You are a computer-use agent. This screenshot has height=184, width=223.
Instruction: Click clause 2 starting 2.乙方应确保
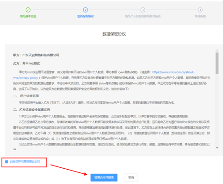111,130
